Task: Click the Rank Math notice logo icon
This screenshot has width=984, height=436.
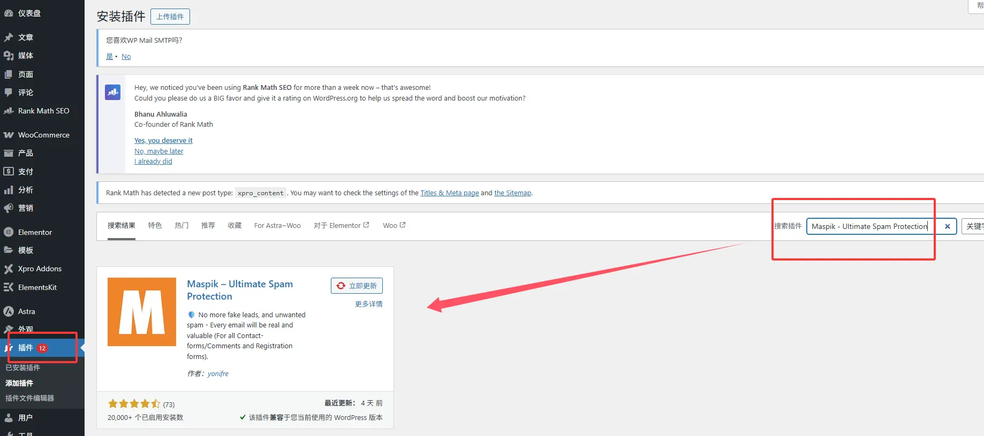Action: click(112, 93)
